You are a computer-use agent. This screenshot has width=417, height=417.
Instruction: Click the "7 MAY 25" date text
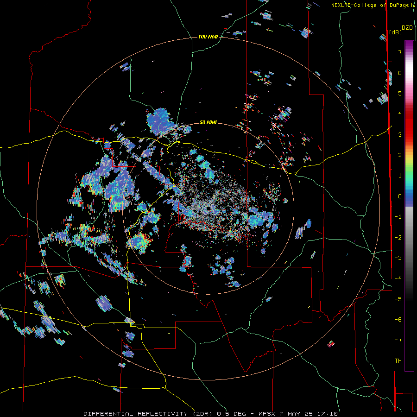click(x=297, y=414)
